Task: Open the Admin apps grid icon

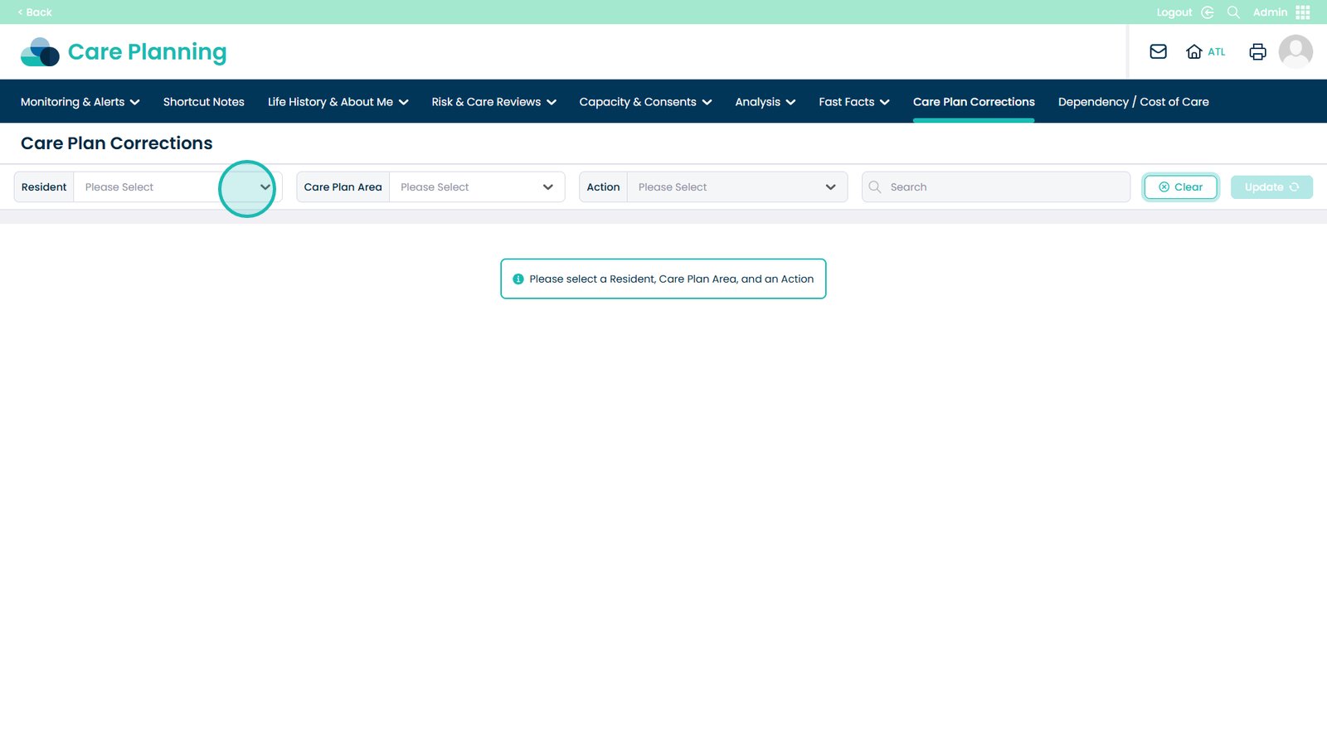Action: (x=1303, y=12)
